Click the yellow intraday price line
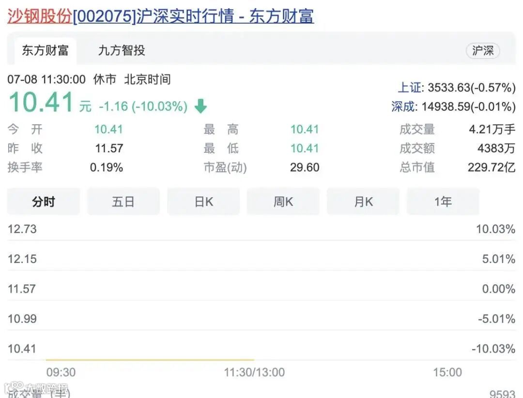This screenshot has height=398, width=523. pos(150,360)
